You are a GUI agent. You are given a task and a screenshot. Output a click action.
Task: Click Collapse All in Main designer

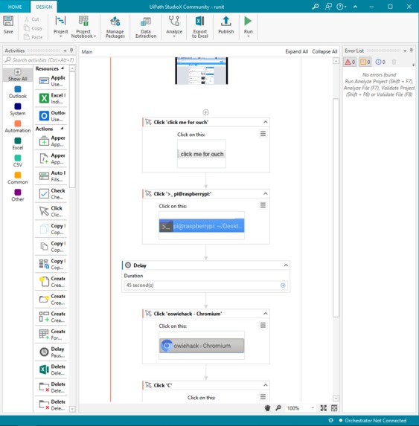coord(324,51)
